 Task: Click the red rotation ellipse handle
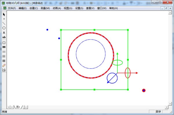tap(125, 73)
